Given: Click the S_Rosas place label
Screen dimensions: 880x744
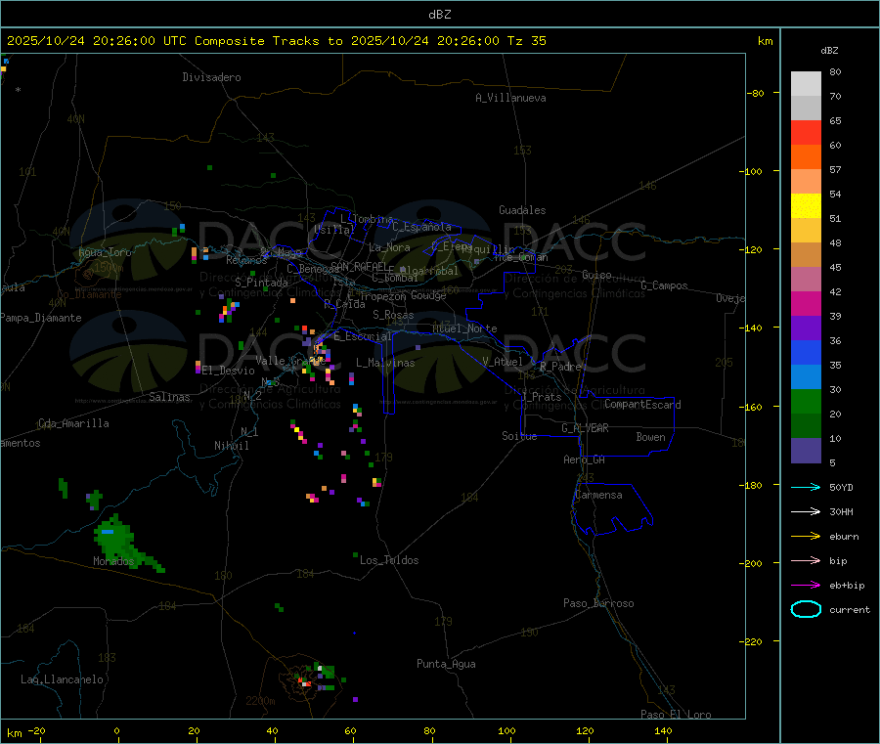Looking at the screenshot, I should click(x=393, y=315).
